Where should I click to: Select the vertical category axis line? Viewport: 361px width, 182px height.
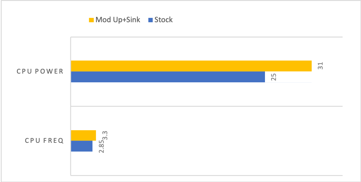71,87
